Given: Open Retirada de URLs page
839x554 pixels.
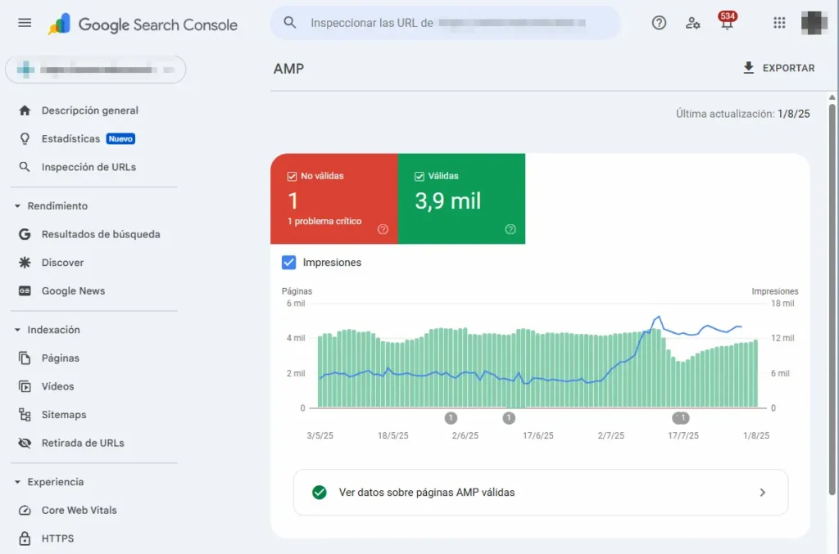Looking at the screenshot, I should tap(83, 443).
